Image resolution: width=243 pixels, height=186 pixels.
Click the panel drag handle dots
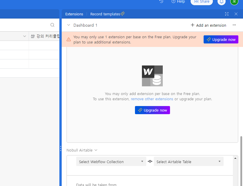(x=61, y=149)
